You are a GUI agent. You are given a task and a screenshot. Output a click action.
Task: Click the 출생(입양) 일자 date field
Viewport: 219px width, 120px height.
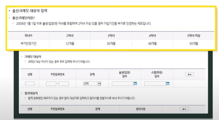click(x=122, y=83)
